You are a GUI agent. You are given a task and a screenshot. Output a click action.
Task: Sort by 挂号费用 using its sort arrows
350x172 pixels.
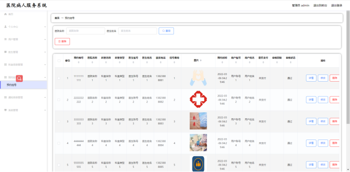coord(174,63)
